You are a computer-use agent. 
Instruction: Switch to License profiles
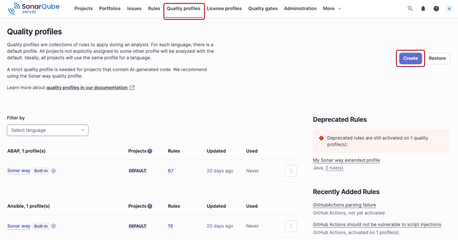click(224, 9)
